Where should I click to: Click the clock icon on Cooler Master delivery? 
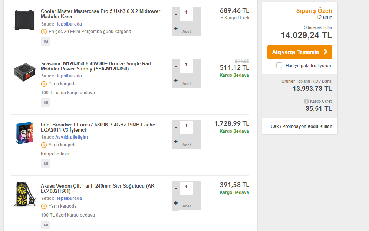coord(44,32)
